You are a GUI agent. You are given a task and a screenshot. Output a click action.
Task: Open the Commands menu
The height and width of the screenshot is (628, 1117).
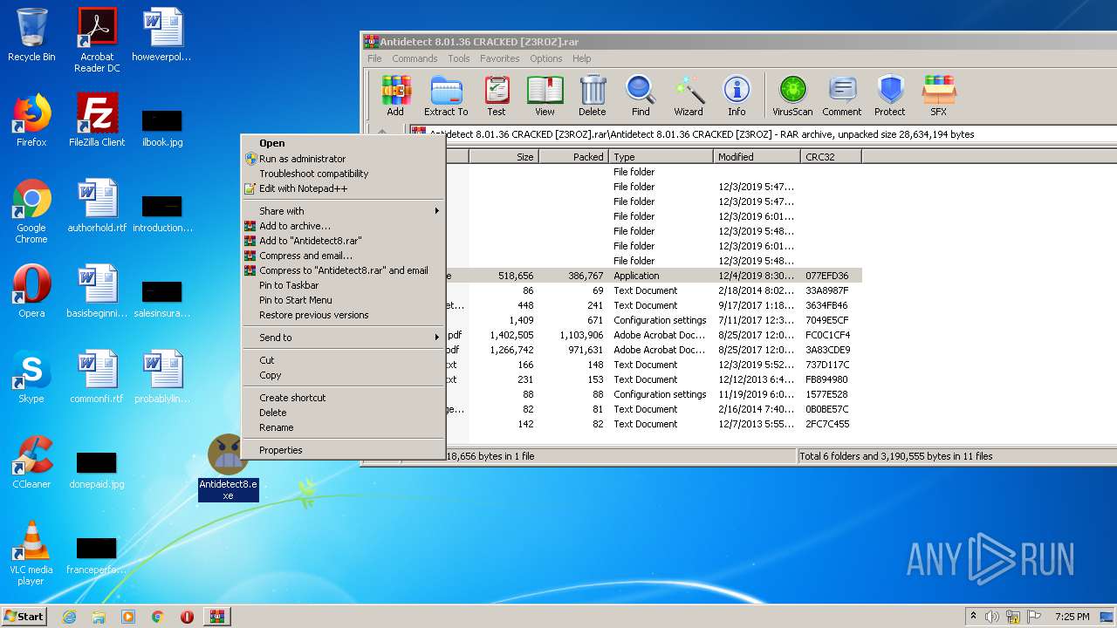click(x=415, y=58)
